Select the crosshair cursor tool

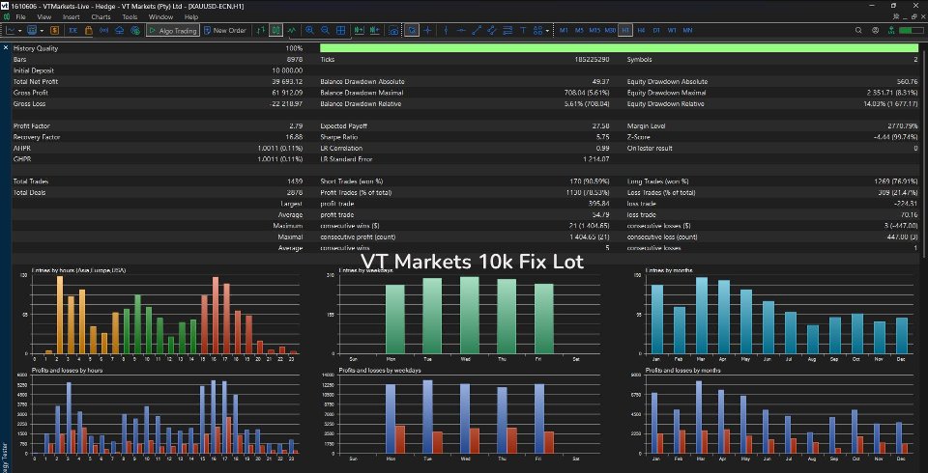point(427,30)
